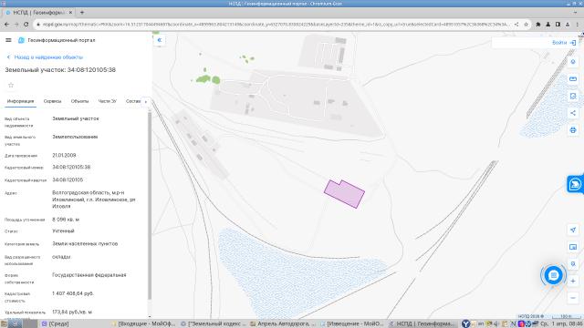Click the Войти login button
This screenshot has height=328, width=584.
pos(564,43)
